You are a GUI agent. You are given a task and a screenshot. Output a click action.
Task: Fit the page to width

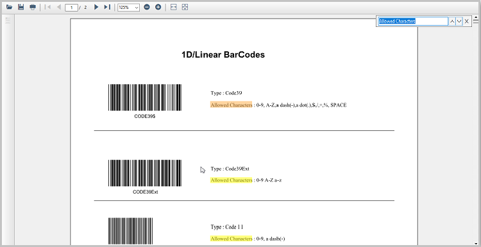tap(174, 7)
